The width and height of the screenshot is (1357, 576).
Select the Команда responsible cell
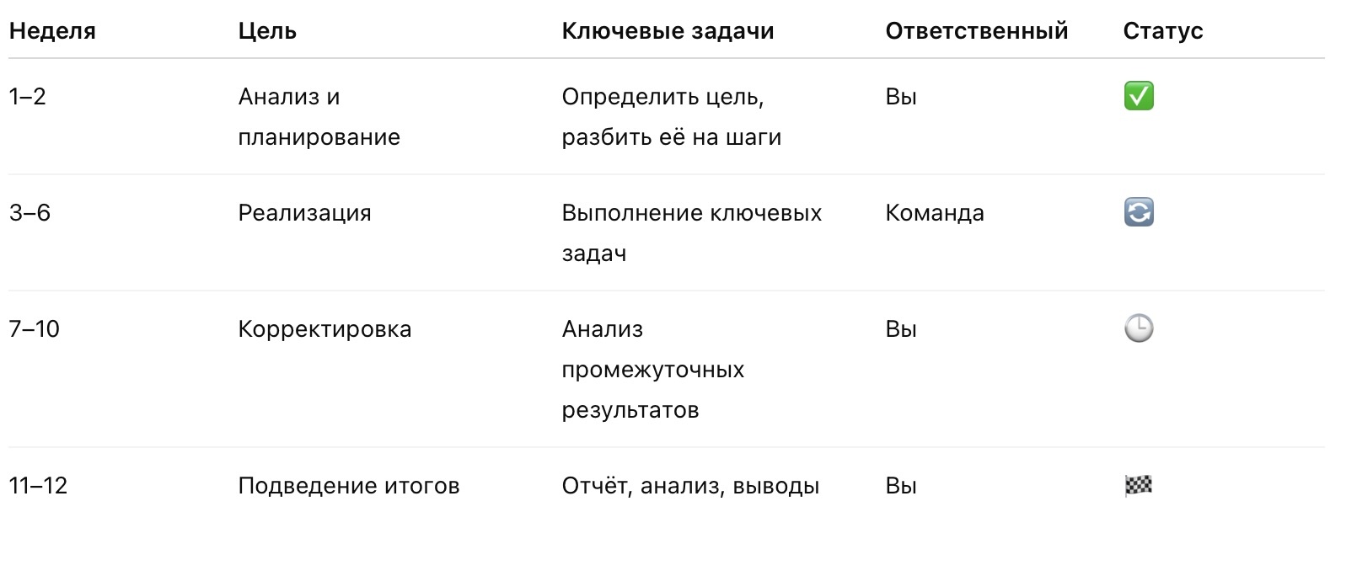935,213
